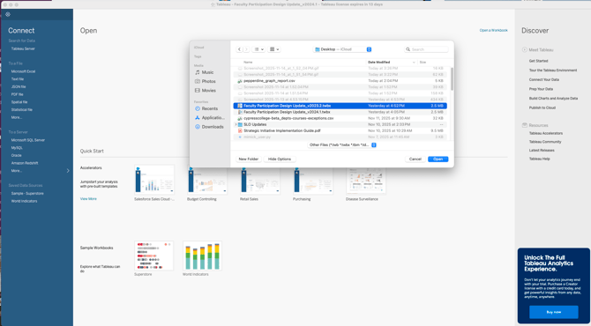The width and height of the screenshot is (591, 326).
Task: Open the grouping view dropdown in file dialog
Action: [x=274, y=49]
